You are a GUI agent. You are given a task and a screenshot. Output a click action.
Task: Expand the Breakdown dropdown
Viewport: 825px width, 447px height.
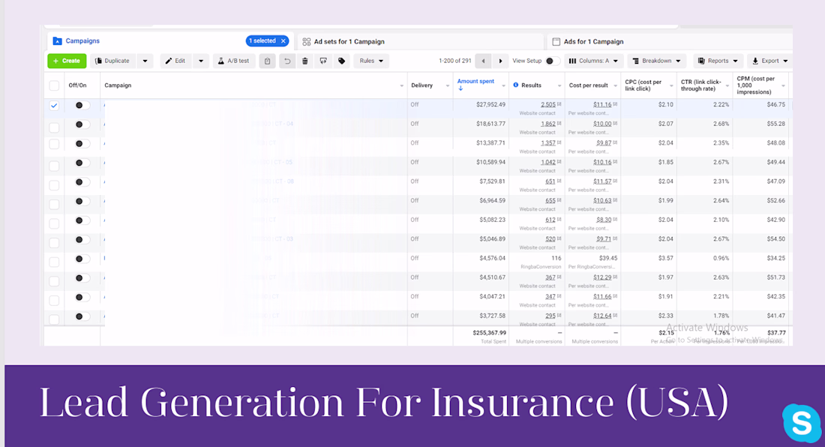657,61
